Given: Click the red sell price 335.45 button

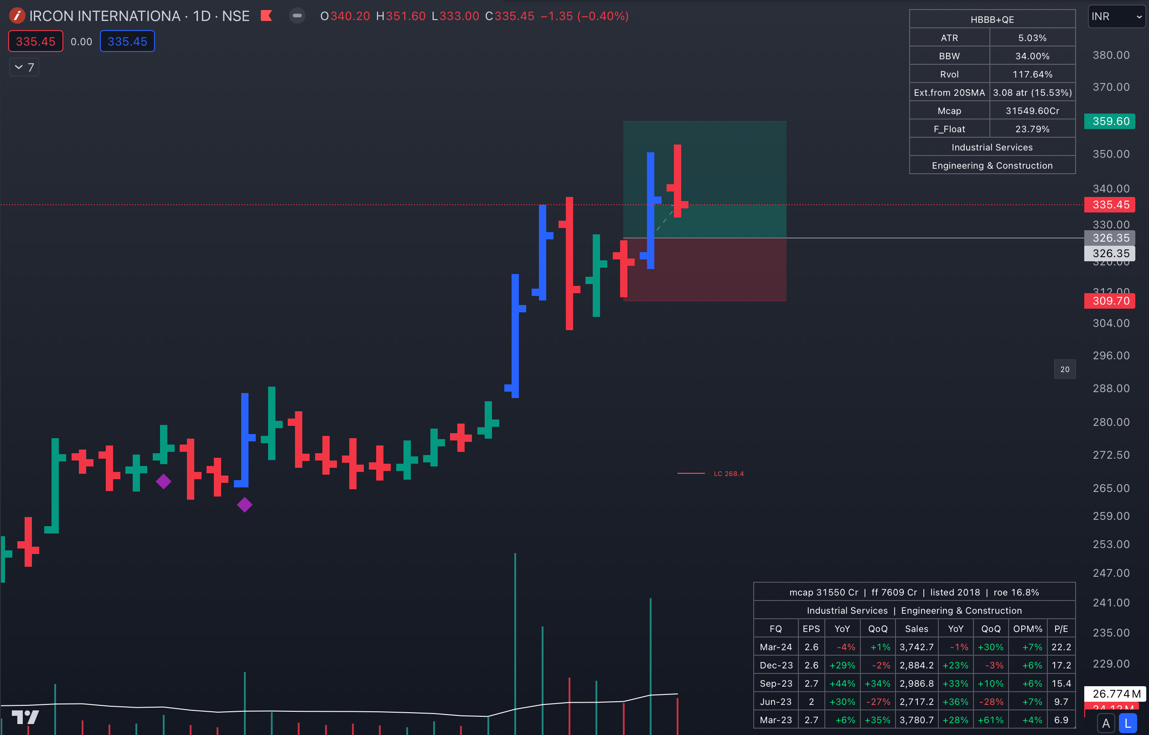Looking at the screenshot, I should point(36,41).
